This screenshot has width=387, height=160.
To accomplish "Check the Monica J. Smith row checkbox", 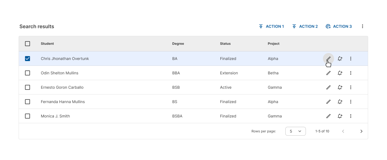I will [28, 116].
